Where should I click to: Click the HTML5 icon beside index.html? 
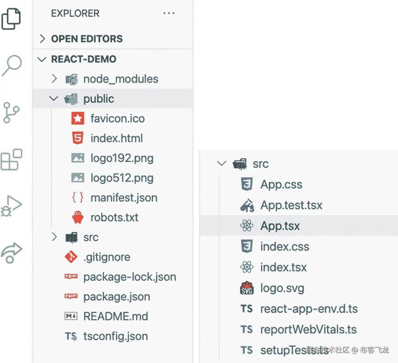point(78,138)
